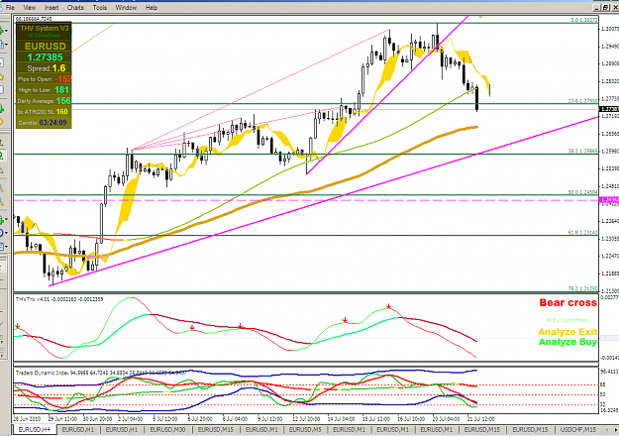Click the 38.2 Fibonacci level label
619x436 pixels.
tap(582, 151)
